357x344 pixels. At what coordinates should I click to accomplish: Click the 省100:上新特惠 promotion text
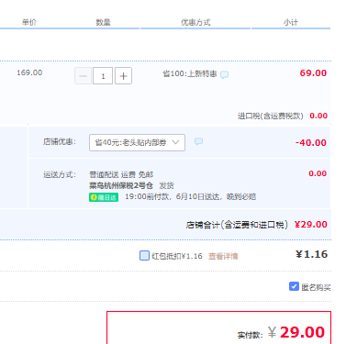click(190, 73)
